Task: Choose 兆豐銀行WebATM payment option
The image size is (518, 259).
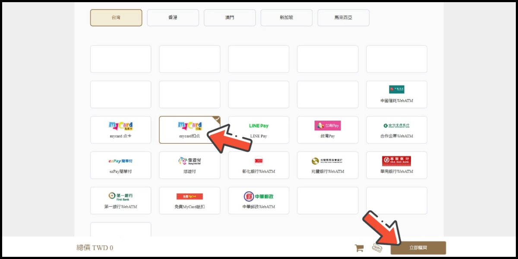Action: tap(328, 165)
